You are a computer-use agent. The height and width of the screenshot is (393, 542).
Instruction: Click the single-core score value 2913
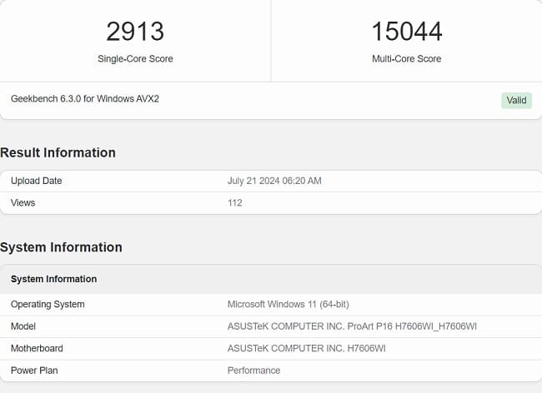click(x=135, y=32)
